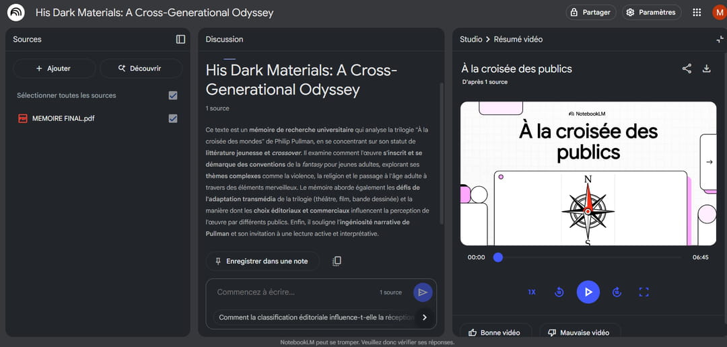Show next suggested question with chevron
This screenshot has height=347, width=727.
pyautogui.click(x=424, y=317)
